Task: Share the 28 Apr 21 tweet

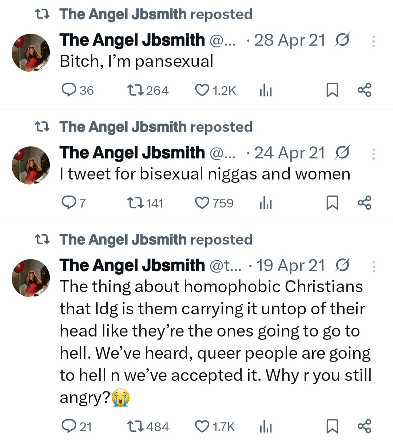Action: (364, 90)
